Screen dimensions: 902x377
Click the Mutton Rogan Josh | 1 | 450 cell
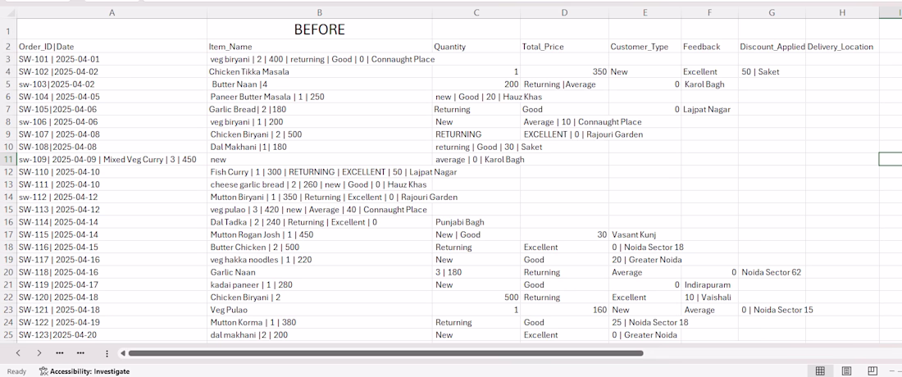[x=319, y=234]
